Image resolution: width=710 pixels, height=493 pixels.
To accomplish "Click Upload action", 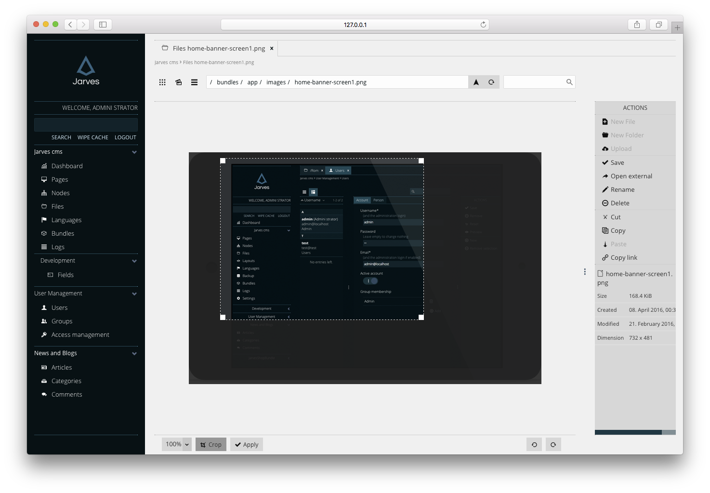I will pos(621,148).
